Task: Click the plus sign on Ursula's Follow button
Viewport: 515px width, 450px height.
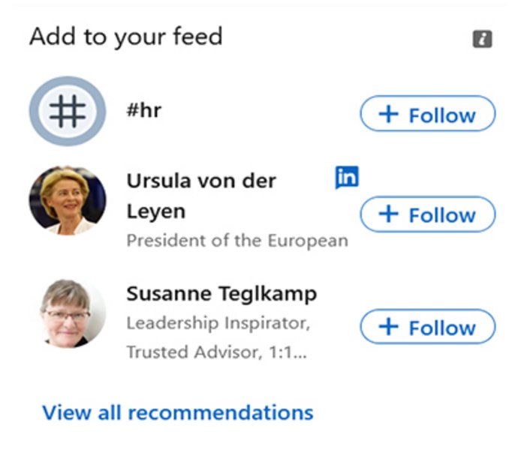Action: pos(389,214)
